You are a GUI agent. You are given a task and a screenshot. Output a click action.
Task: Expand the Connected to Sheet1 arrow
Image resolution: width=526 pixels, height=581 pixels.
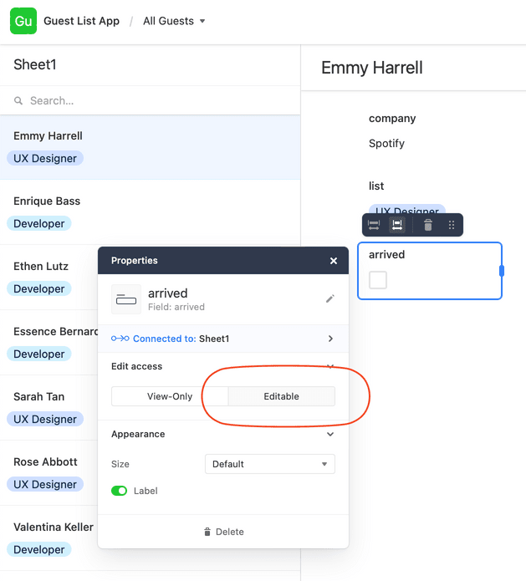coord(330,339)
